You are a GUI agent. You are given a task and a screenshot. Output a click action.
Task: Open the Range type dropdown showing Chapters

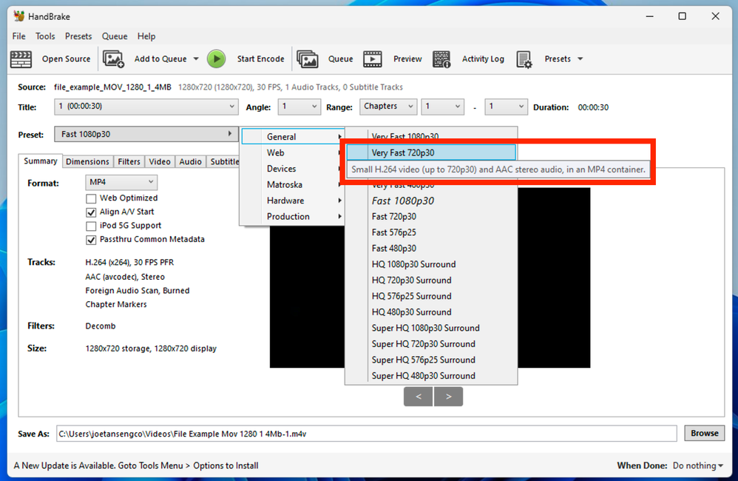[x=387, y=107]
